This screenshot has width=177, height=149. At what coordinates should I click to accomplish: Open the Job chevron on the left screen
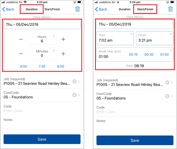click(79, 81)
